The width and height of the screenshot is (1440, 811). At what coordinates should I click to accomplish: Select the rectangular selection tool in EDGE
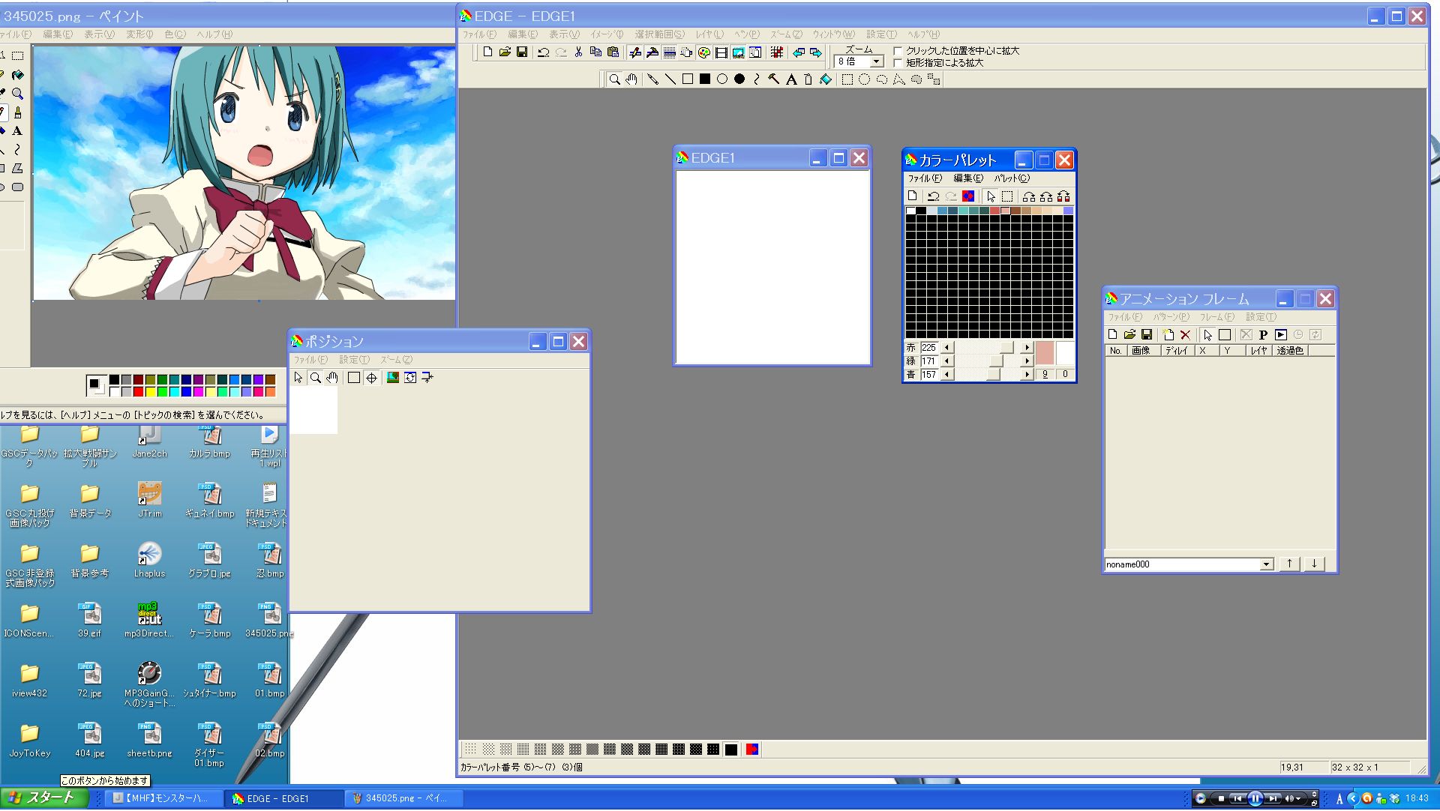point(847,79)
